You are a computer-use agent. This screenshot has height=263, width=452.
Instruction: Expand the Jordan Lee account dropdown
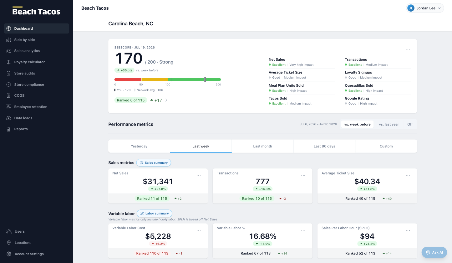click(425, 8)
